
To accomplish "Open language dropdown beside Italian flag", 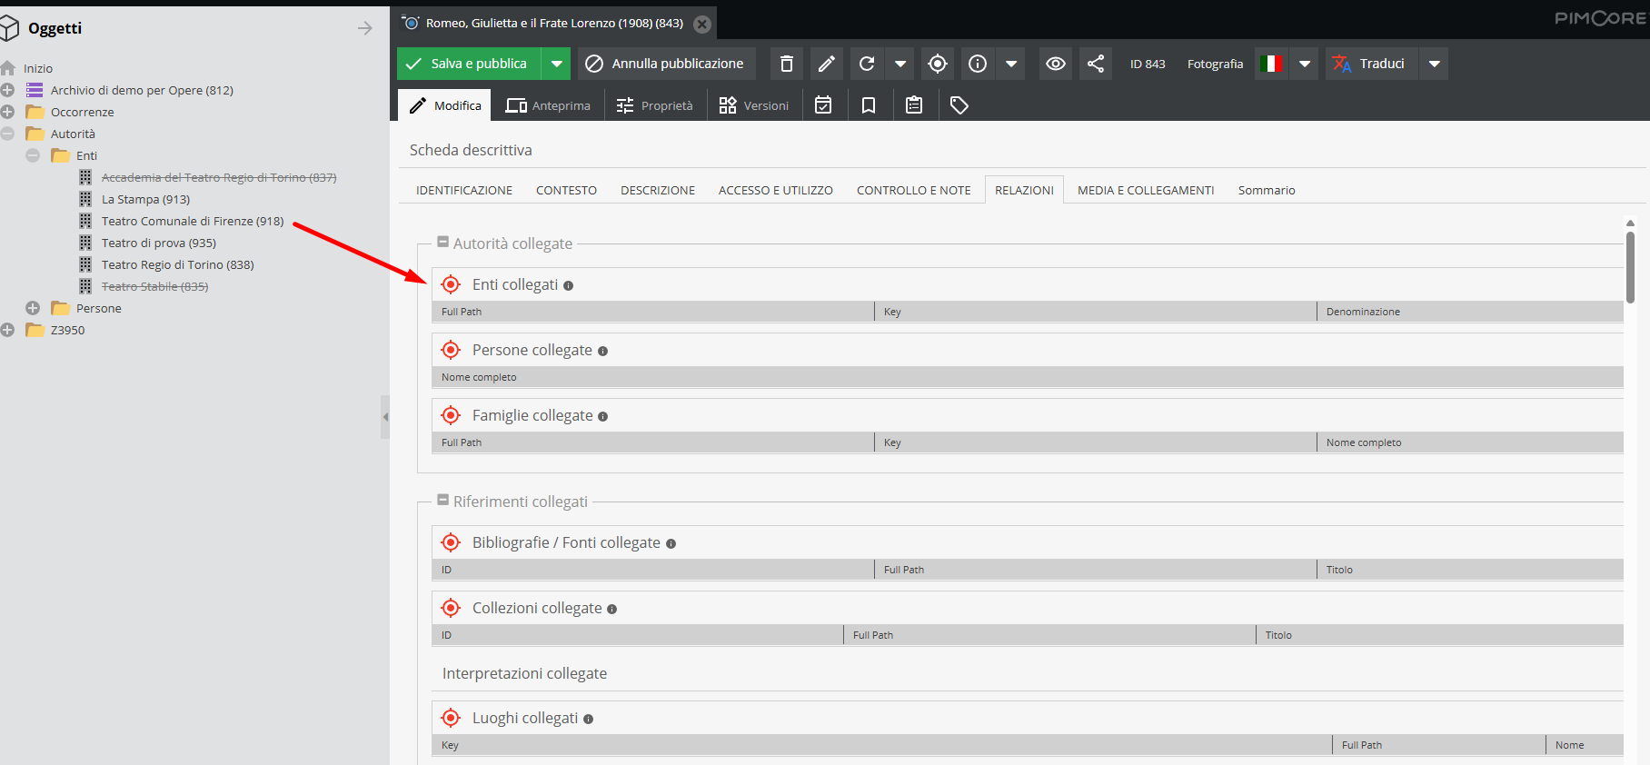I will coord(1305,64).
